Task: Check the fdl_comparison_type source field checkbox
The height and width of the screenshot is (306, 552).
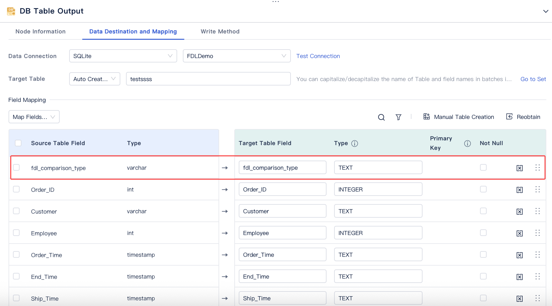Action: point(16,167)
